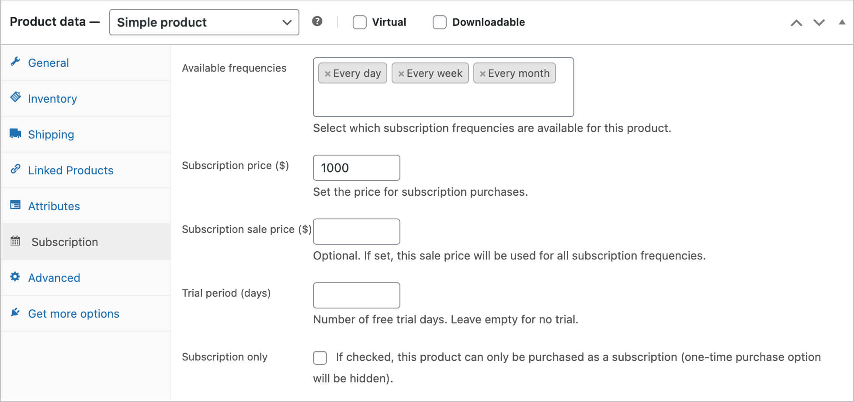Screen dimensions: 854x402
Task: Check the Subscription only checkbox
Action: (x=320, y=357)
